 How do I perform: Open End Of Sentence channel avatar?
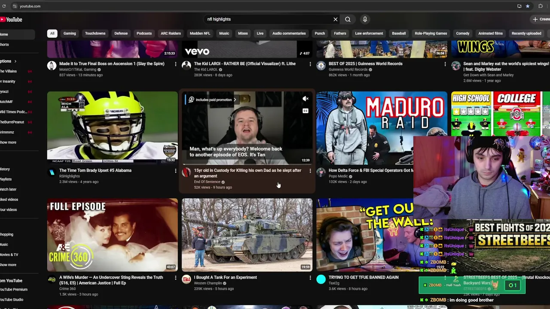(186, 172)
